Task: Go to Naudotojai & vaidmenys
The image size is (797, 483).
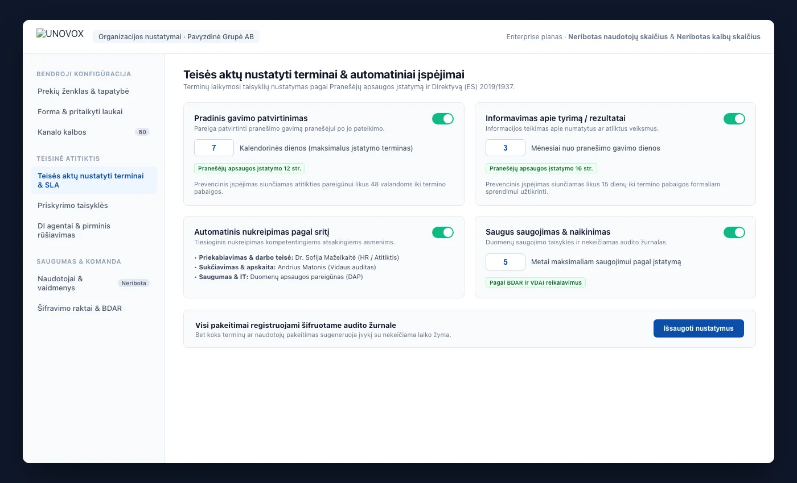Action: pyautogui.click(x=94, y=283)
